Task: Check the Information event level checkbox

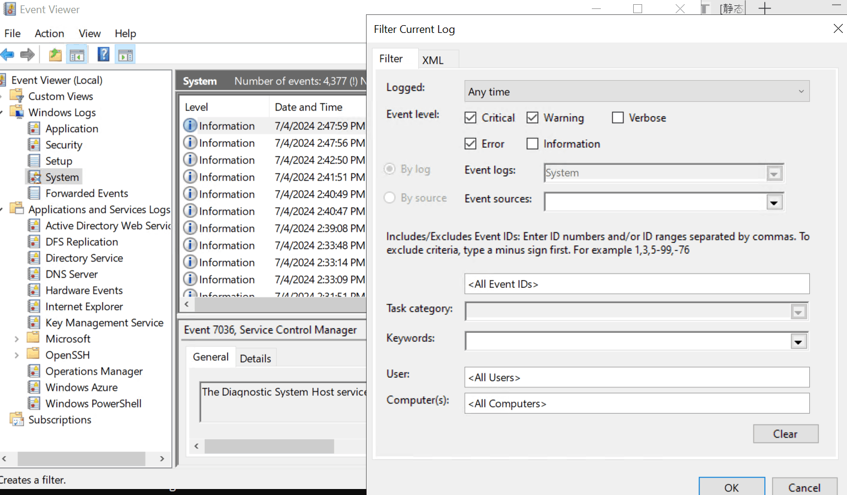Action: (x=532, y=144)
